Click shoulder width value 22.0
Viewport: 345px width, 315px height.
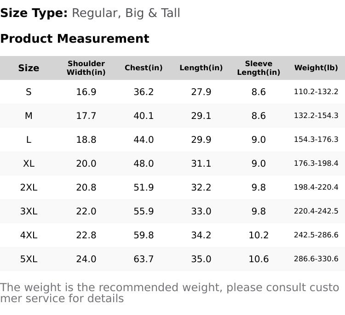pyautogui.click(x=86, y=211)
